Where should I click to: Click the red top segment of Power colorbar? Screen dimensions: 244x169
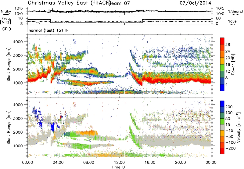[222, 41]
